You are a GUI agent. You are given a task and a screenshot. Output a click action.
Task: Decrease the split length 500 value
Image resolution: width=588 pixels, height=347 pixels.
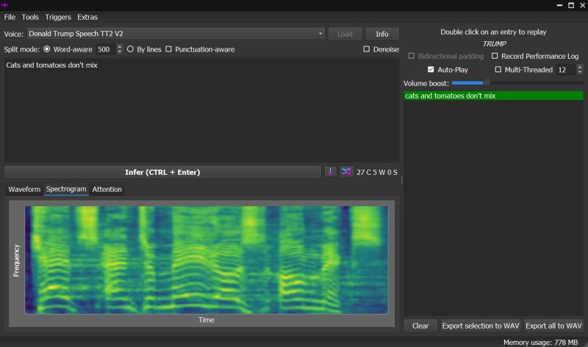pos(119,51)
